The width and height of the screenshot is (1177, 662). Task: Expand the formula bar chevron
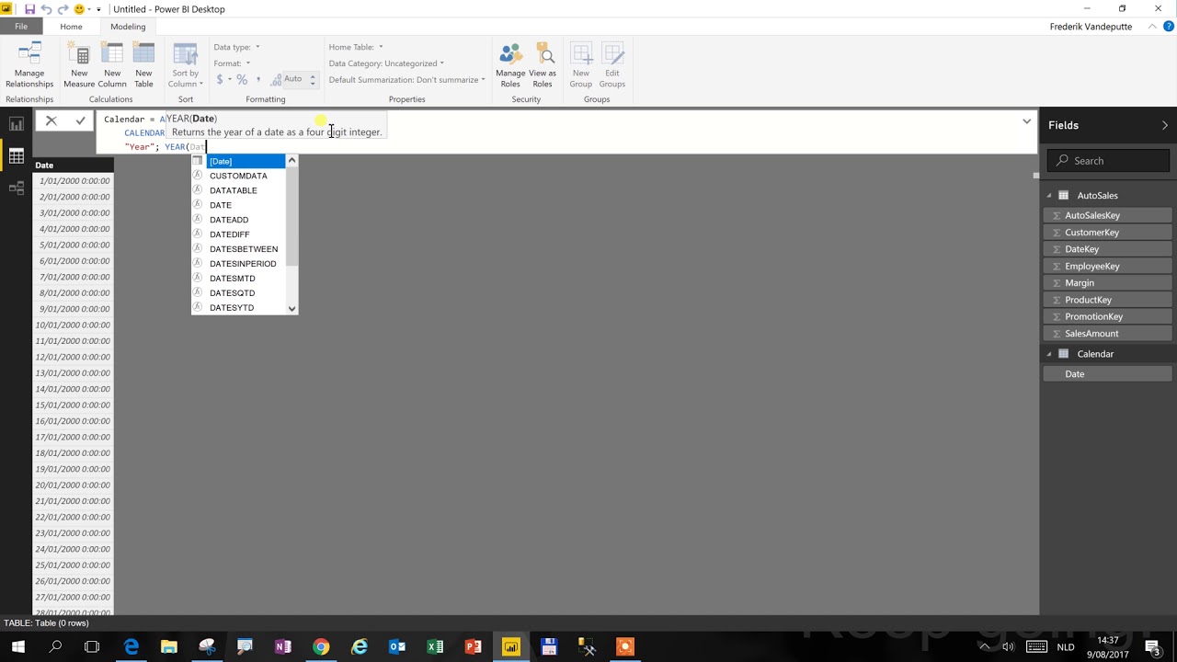[1026, 121]
